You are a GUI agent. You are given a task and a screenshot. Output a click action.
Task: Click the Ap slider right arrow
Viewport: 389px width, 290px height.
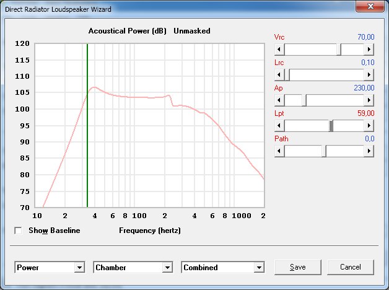tap(369, 100)
